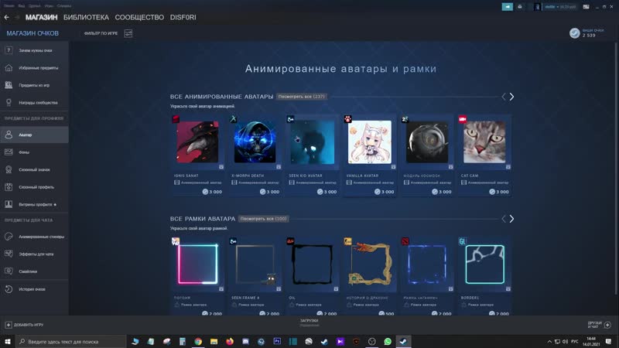Open 'Эффекты для чата' in the sidebar
Image resolution: width=619 pixels, height=348 pixels.
[x=34, y=254]
